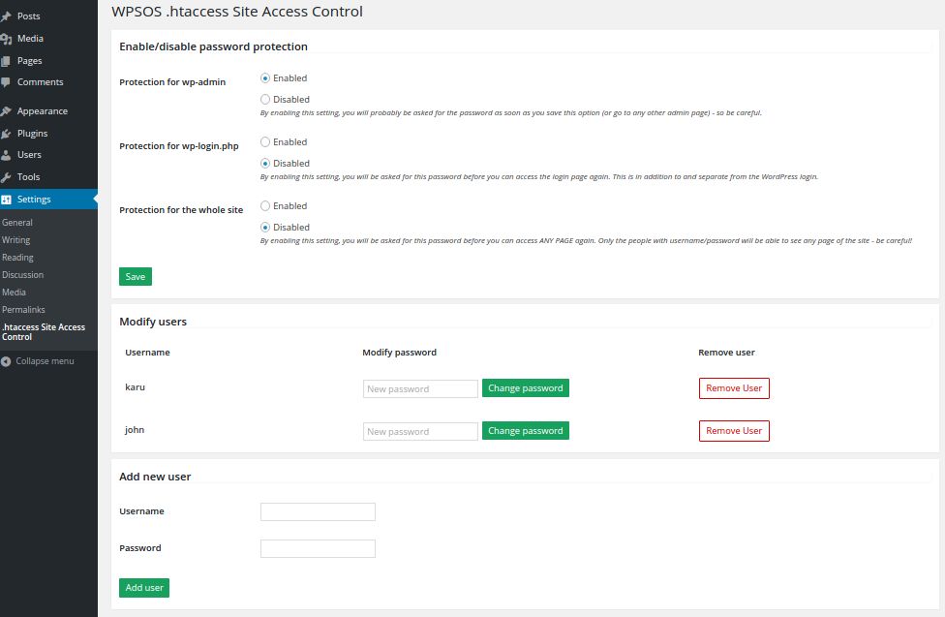945x617 pixels.
Task: Click the Posts pushpin icon in sidebar
Action: click(x=7, y=16)
